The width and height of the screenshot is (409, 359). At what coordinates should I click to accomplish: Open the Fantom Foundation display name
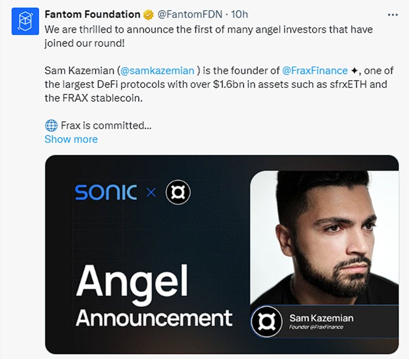pos(92,14)
